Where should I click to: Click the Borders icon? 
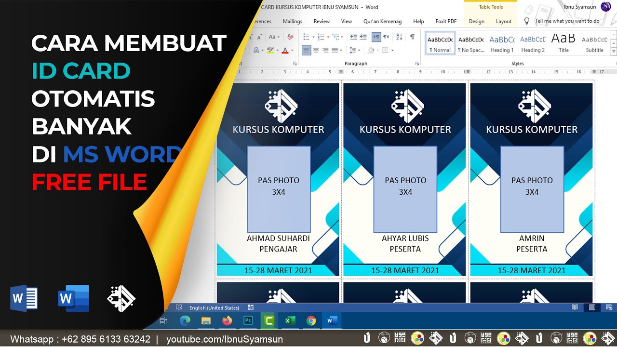click(385, 50)
